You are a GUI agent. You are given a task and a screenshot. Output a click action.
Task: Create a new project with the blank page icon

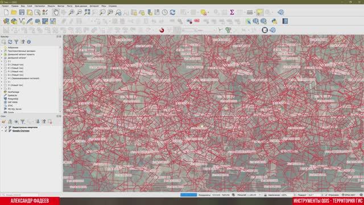pos(6,13)
